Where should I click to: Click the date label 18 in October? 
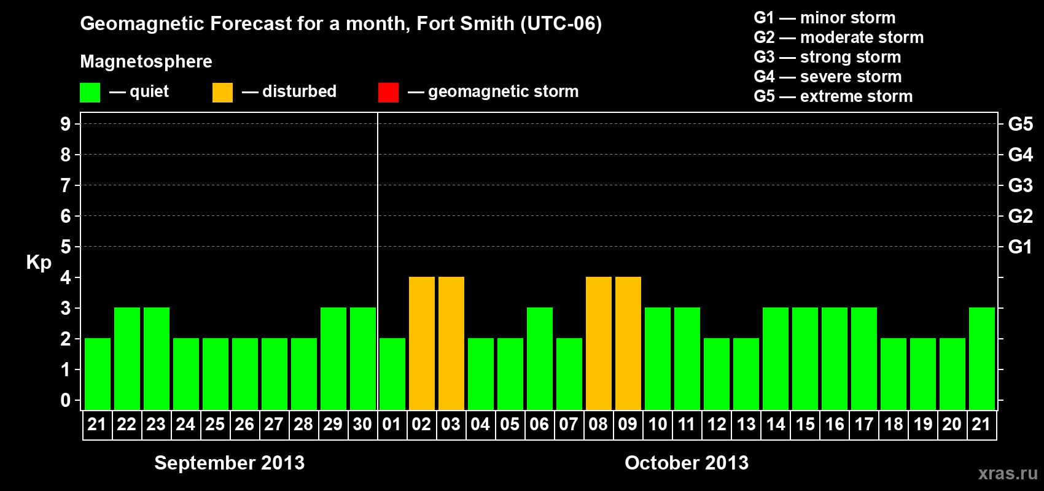[x=893, y=424]
